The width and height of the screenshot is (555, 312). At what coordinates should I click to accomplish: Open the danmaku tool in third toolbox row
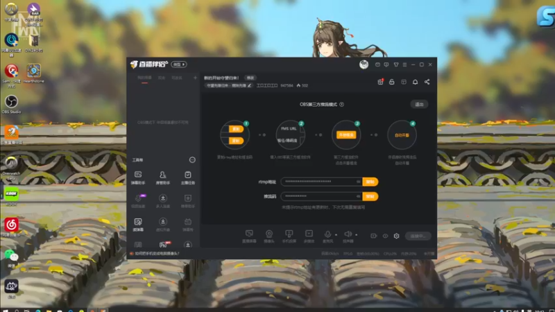(138, 225)
